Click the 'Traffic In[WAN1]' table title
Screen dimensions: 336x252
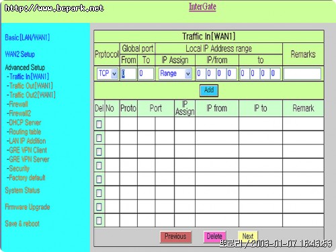click(x=209, y=36)
